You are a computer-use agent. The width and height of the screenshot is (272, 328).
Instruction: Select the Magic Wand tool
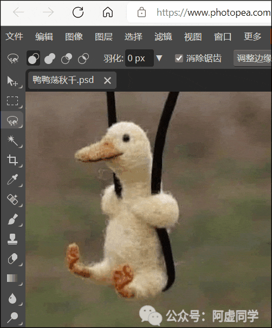coord(12,140)
